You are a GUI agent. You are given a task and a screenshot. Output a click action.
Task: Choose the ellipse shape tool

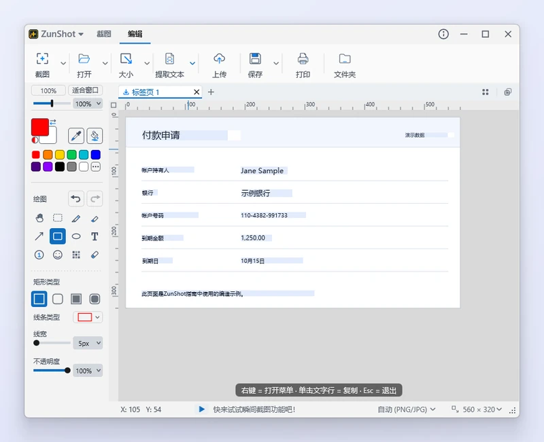click(x=76, y=236)
